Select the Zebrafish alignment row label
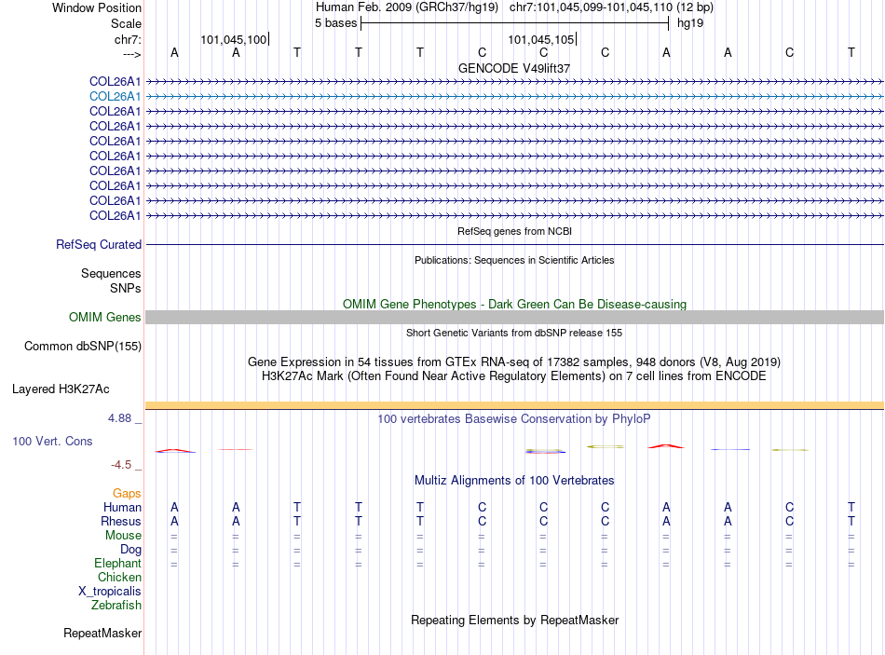This screenshot has width=885, height=655. 116,606
